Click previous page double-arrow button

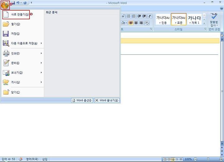click(222, 147)
